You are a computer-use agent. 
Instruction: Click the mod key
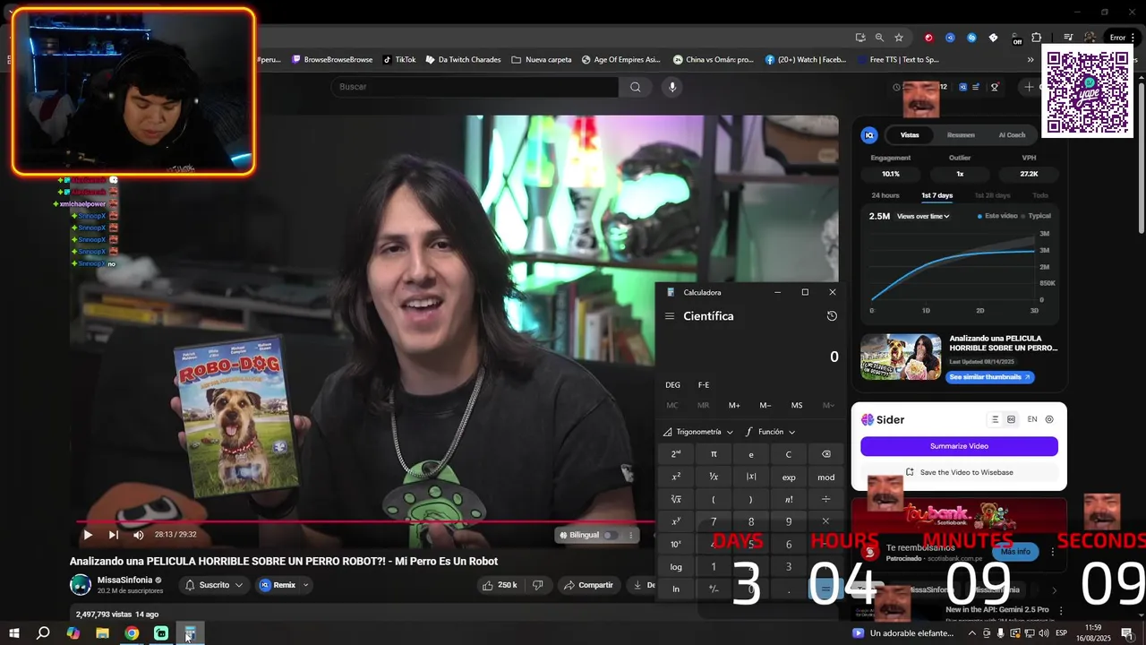tap(826, 477)
